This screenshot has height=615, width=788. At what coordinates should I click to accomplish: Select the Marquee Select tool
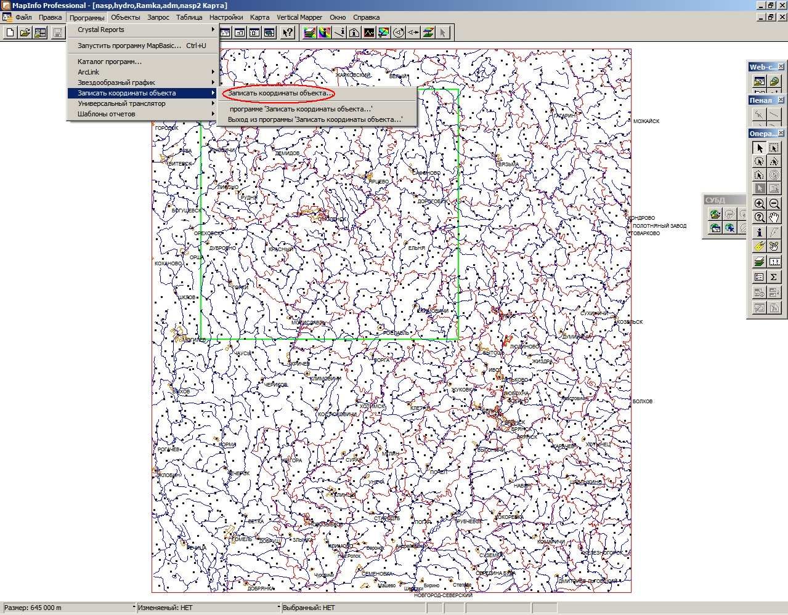[774, 148]
